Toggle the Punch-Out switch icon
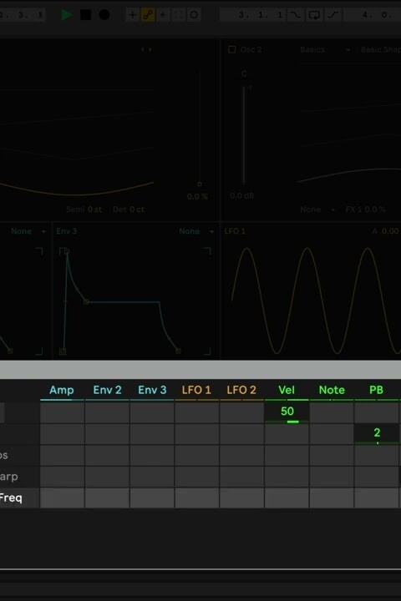Screen dimensions: 401x601 (x=333, y=15)
